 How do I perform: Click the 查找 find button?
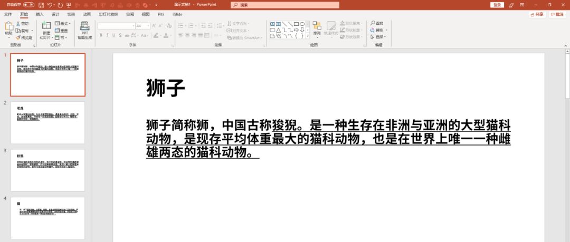click(x=377, y=23)
